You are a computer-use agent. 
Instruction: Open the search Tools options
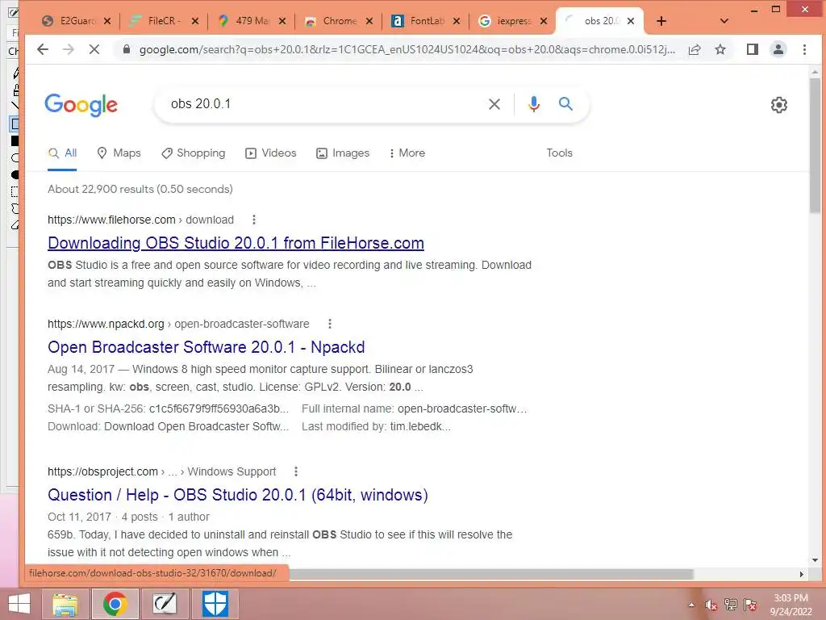(x=560, y=153)
